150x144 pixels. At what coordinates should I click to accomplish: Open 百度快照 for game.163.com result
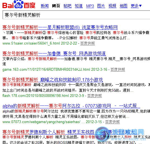click(118, 70)
